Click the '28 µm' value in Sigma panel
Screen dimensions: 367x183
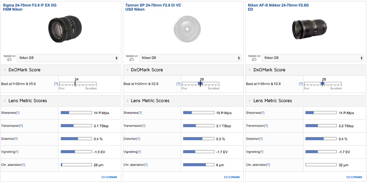tap(98, 165)
